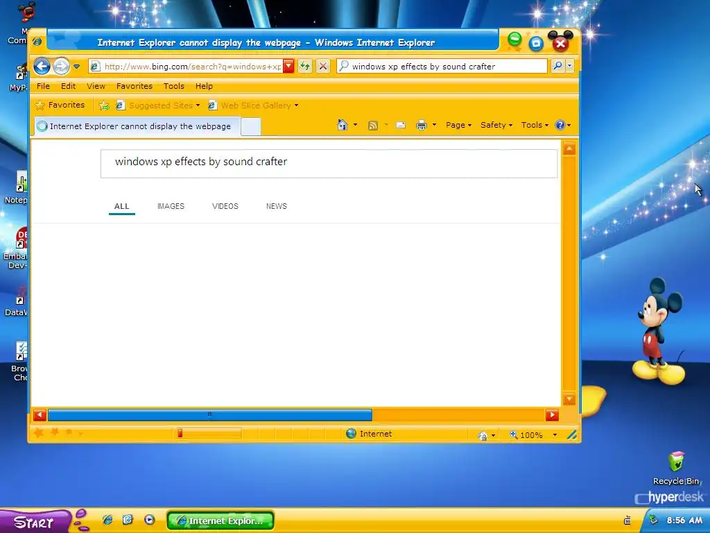Click the title bar Internet Explorer icon
Viewport: 710px width, 533px height.
point(37,42)
